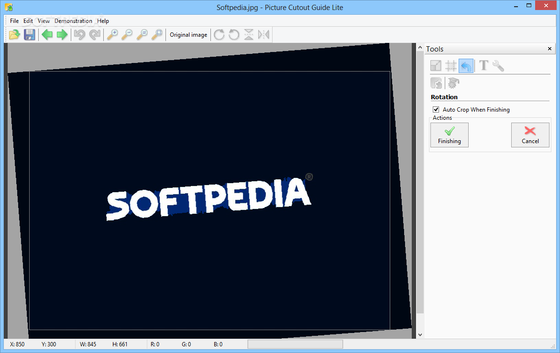Click the G: 0 color readout

[187, 344]
